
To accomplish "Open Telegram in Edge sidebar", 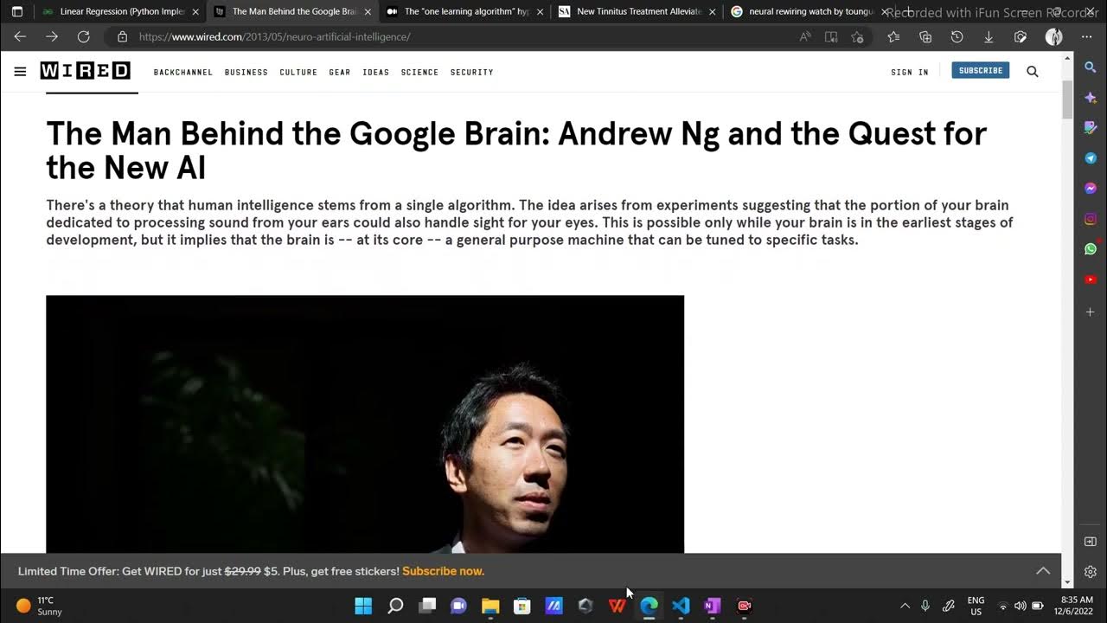I will [1091, 158].
